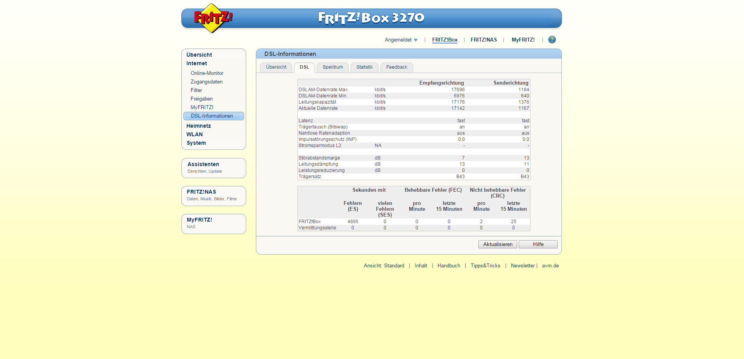Click the Leitungskapazität row label
This screenshot has width=744, height=359.
(317, 102)
